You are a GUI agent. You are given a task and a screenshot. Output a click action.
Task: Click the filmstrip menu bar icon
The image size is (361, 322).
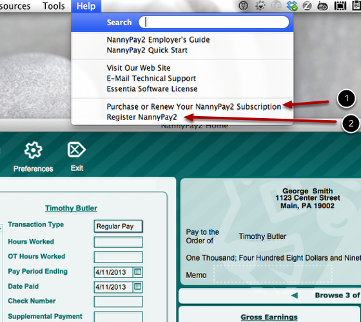[340, 6]
